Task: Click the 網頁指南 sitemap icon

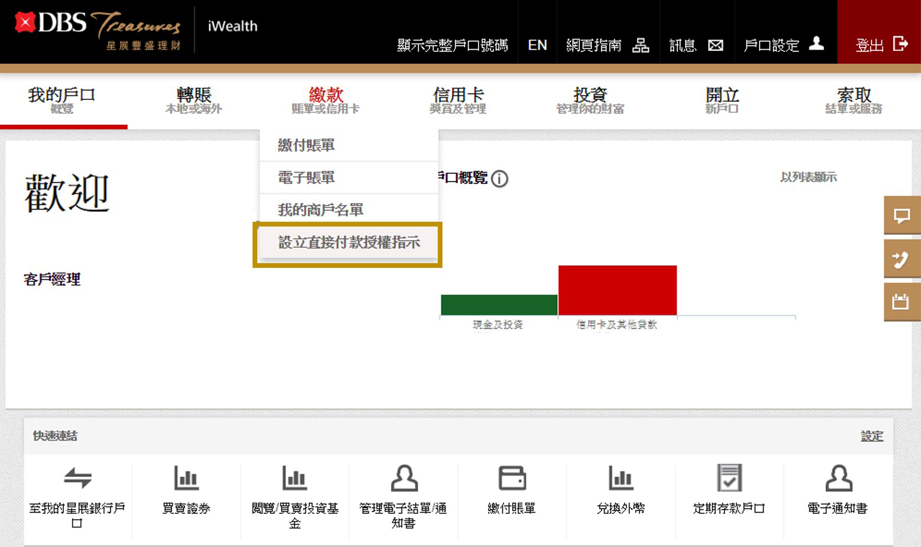Action: point(641,46)
